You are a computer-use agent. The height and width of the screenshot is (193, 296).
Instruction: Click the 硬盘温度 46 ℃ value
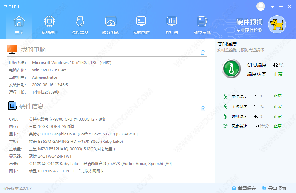point(259,116)
